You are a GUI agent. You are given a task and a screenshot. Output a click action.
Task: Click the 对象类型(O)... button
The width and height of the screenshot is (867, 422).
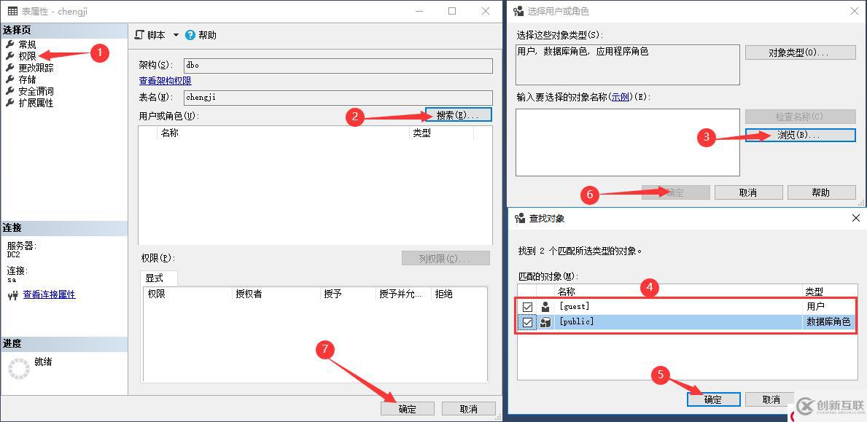(x=800, y=52)
